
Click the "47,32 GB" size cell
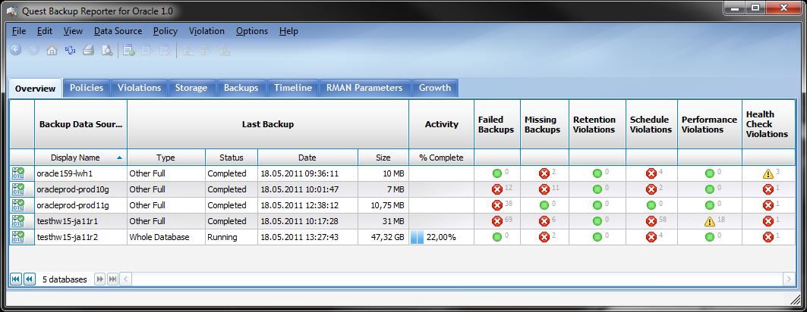coord(383,237)
